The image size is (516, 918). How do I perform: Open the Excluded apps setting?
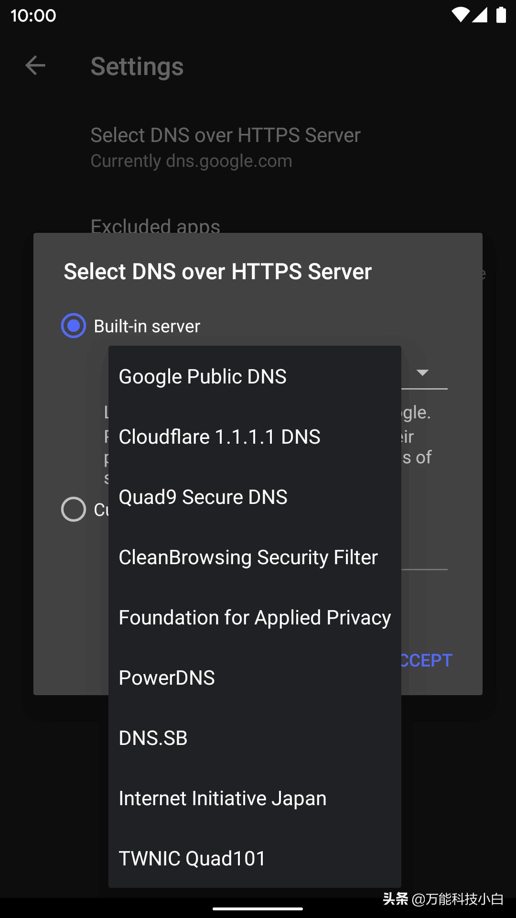[x=155, y=225]
